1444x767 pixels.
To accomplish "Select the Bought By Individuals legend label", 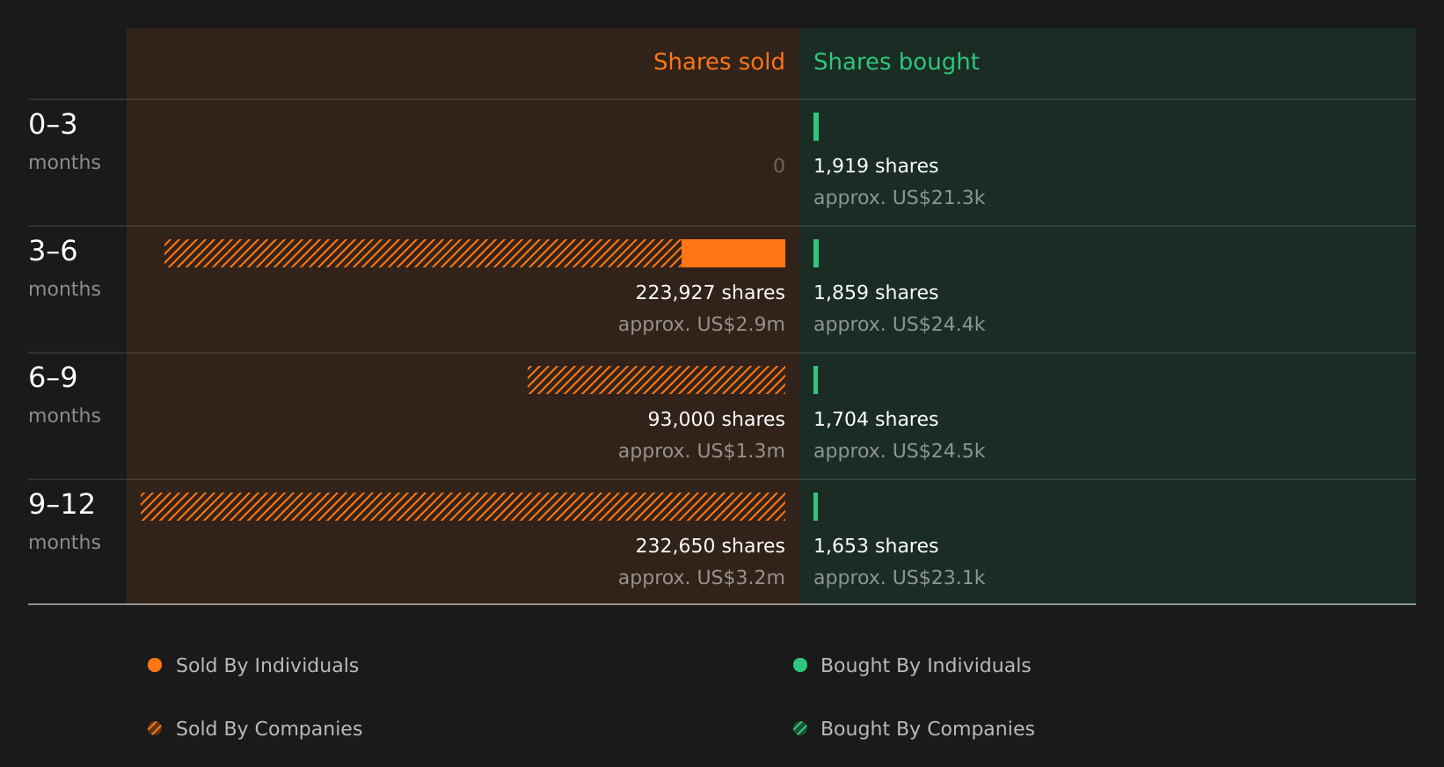I will pyautogui.click(x=925, y=665).
